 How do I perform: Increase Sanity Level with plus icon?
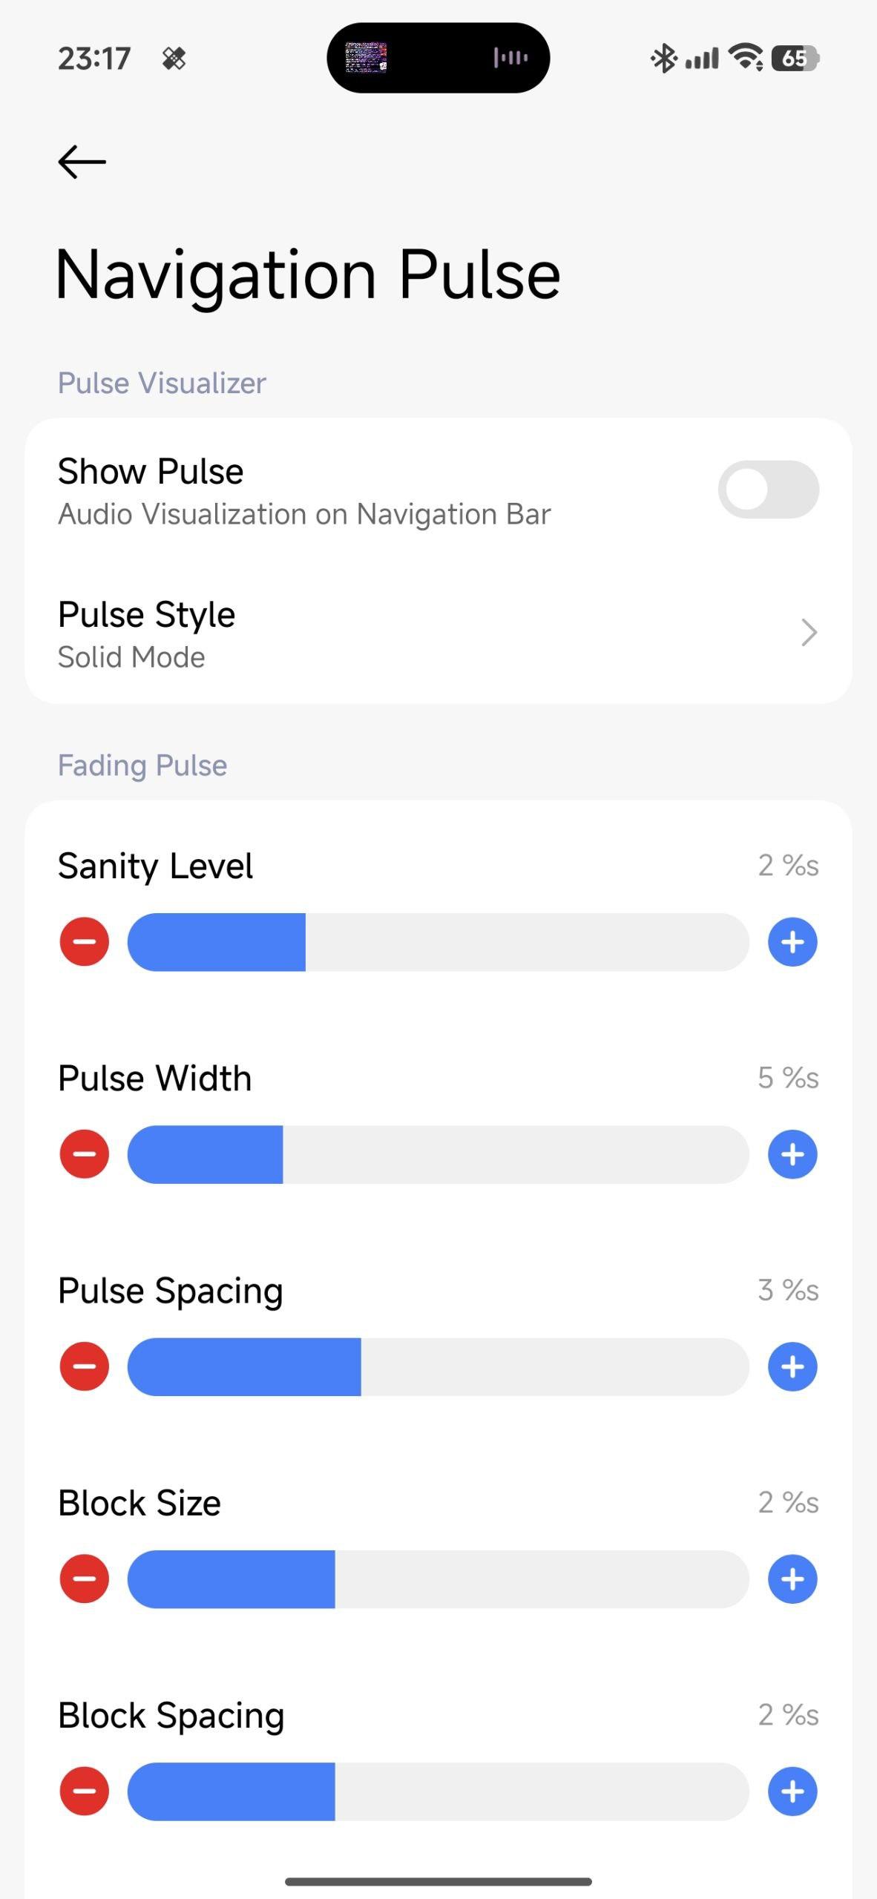[x=792, y=942]
